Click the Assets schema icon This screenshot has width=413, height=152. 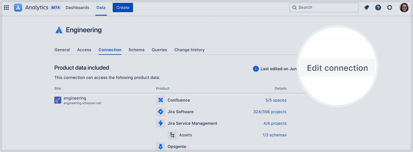coord(172,135)
